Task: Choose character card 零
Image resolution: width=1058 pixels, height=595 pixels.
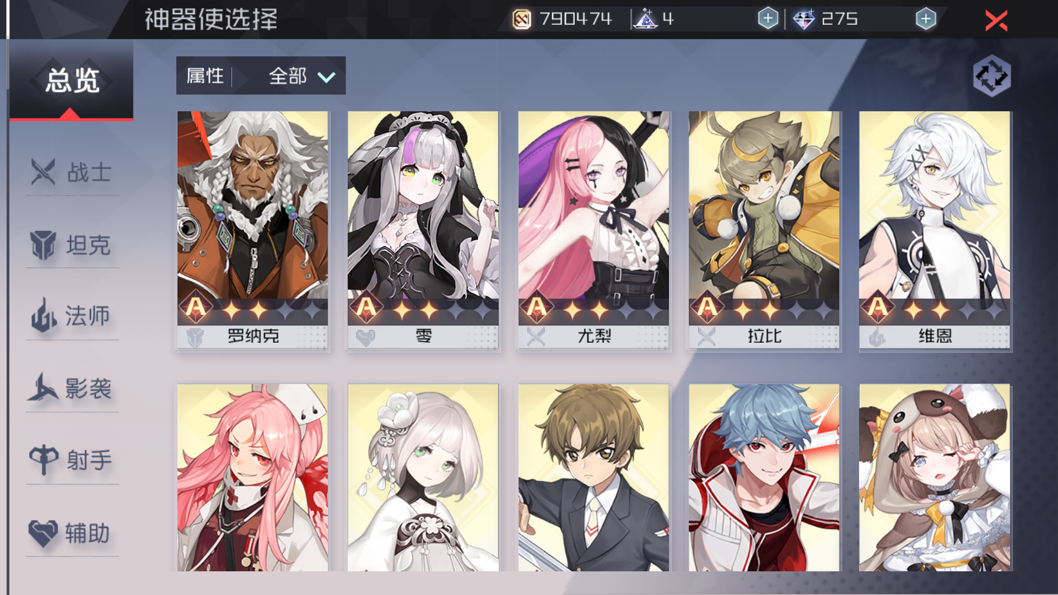Action: tap(423, 230)
